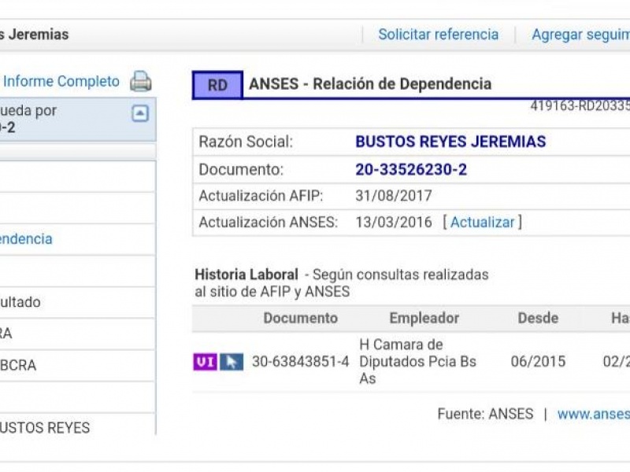Image resolution: width=630 pixels, height=472 pixels.
Task: Click the purple UI badge icon
Action: tap(206, 362)
